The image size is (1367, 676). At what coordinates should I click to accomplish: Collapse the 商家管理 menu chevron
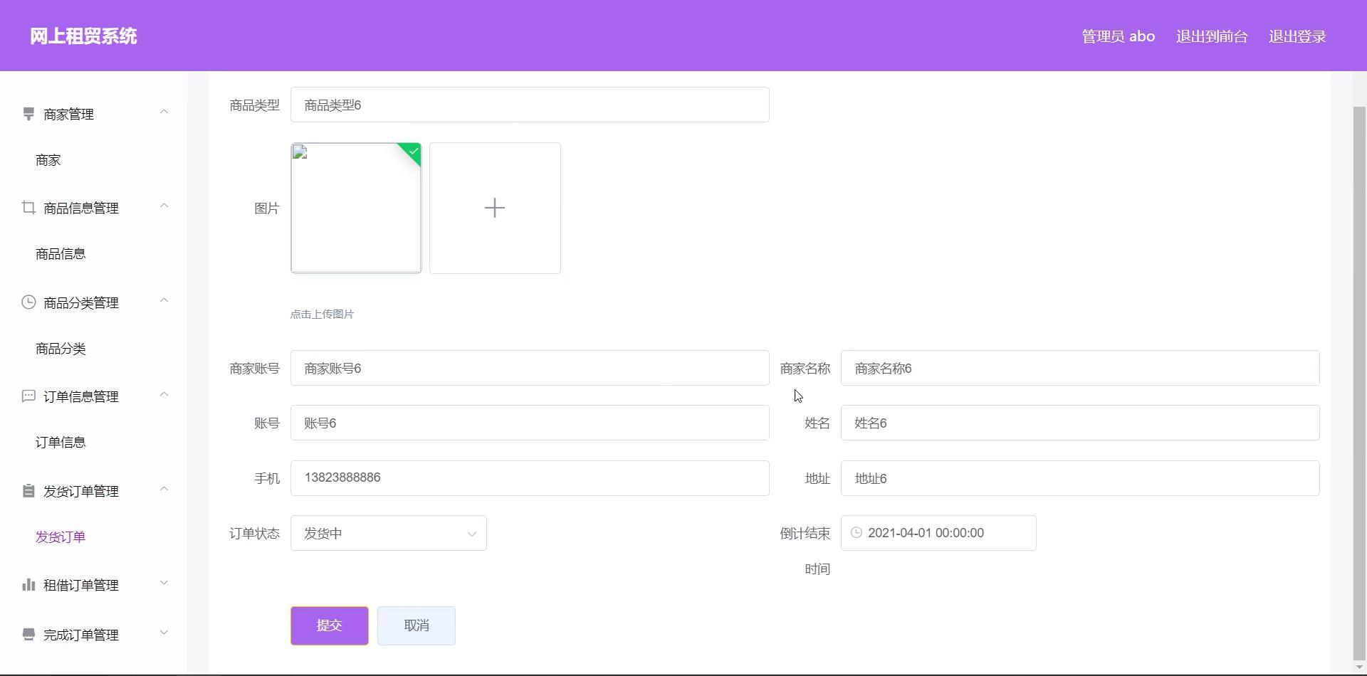(164, 112)
